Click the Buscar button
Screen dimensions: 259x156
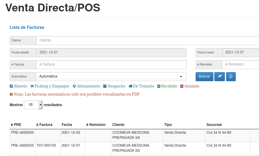coord(204,77)
